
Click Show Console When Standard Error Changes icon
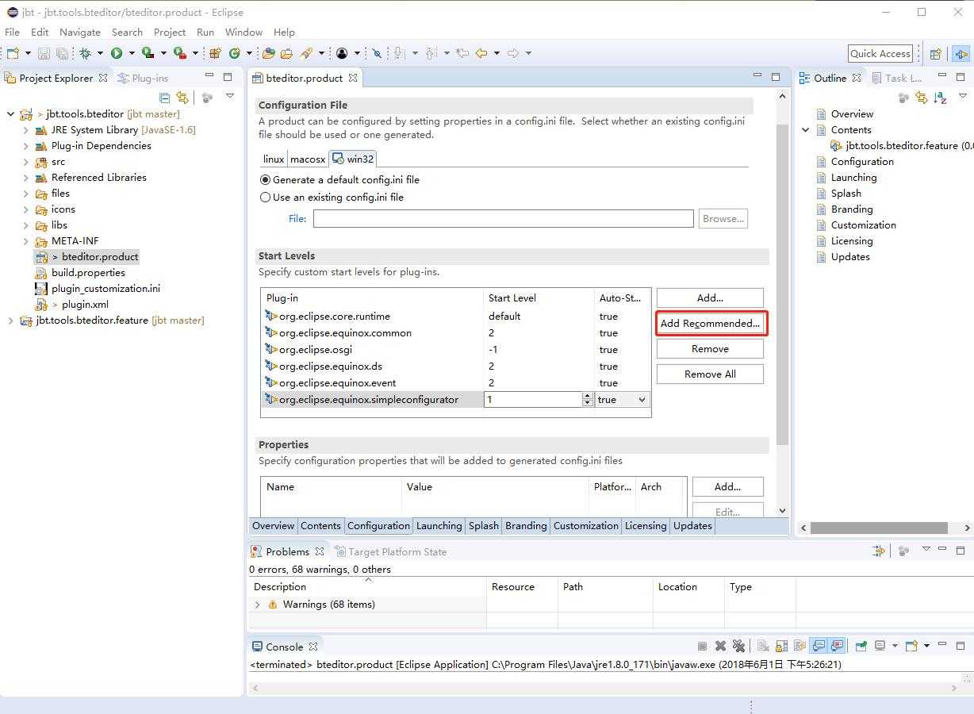click(x=837, y=646)
